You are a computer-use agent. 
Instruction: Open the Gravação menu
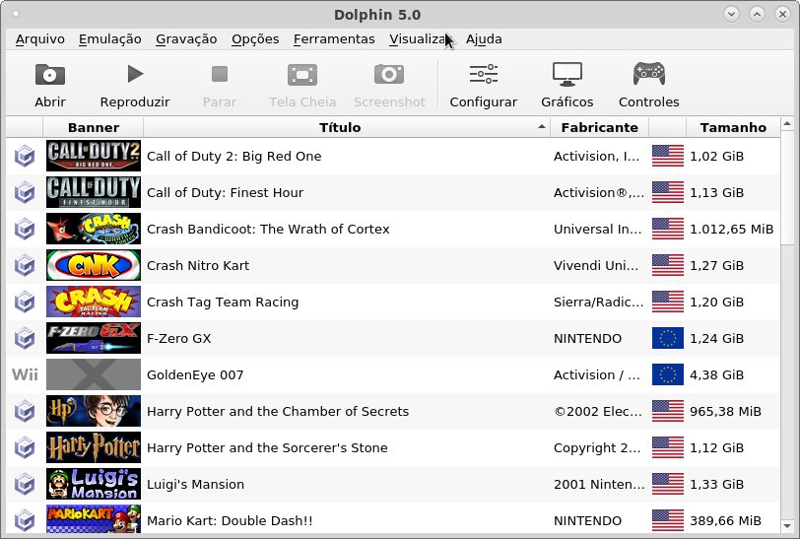[186, 39]
